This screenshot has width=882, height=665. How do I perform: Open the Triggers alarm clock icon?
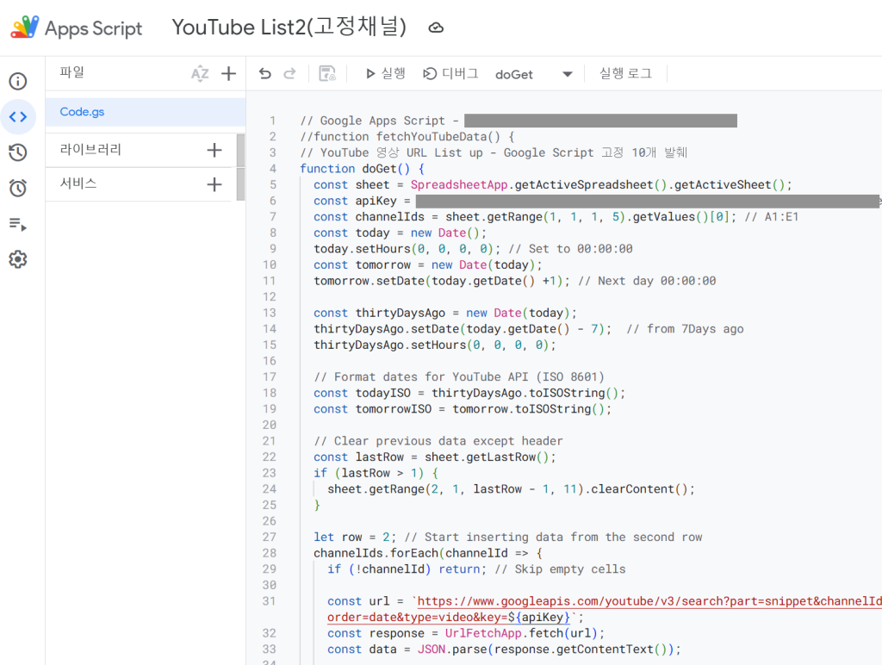[x=18, y=188]
